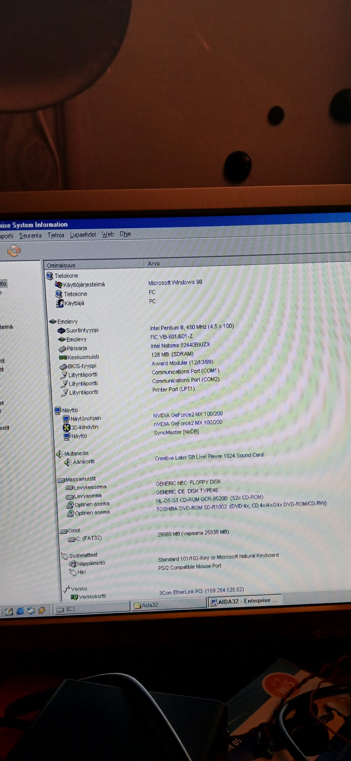Select the C: (FAT32) drive icon
The height and width of the screenshot is (761, 351).
click(72, 540)
